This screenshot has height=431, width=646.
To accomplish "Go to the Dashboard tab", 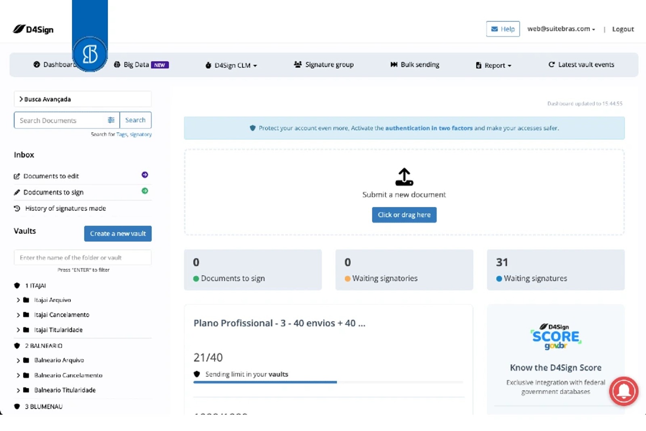I will (x=55, y=65).
